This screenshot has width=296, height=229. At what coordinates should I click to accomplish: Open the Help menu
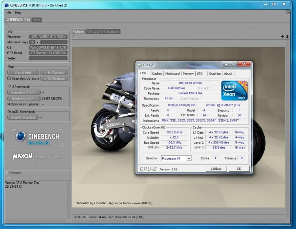click(x=18, y=12)
